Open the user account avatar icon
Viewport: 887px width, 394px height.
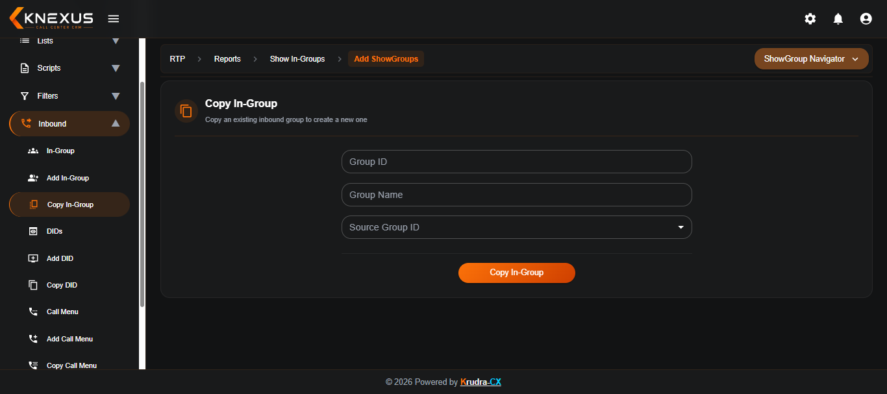[866, 19]
